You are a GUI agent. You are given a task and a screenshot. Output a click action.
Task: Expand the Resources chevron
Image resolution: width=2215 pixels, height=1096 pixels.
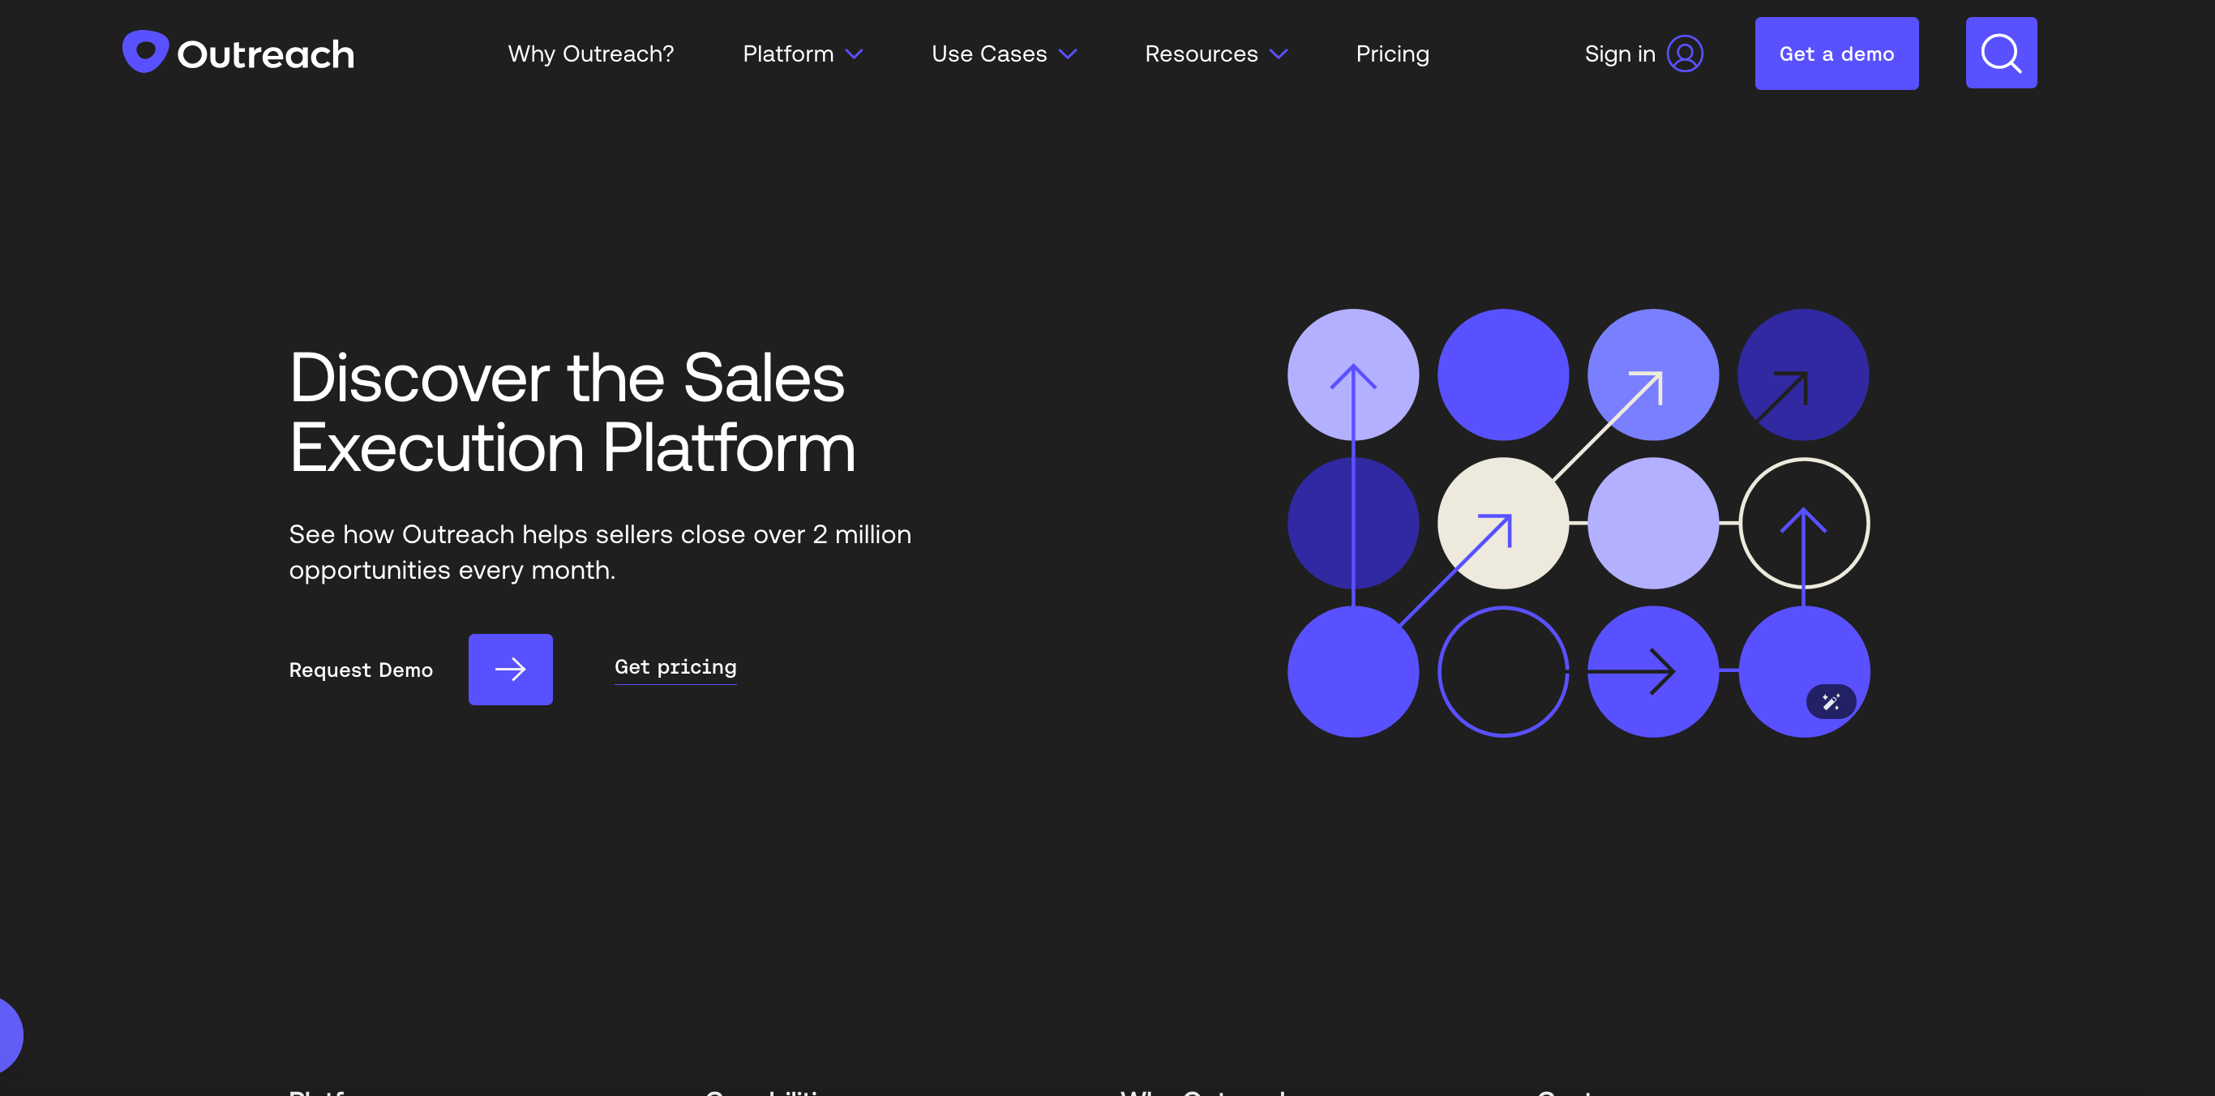pyautogui.click(x=1279, y=54)
